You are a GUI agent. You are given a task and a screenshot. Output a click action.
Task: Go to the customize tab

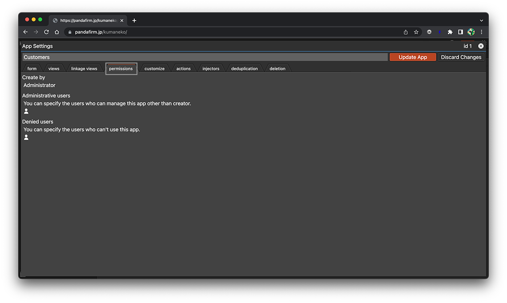[x=154, y=69]
